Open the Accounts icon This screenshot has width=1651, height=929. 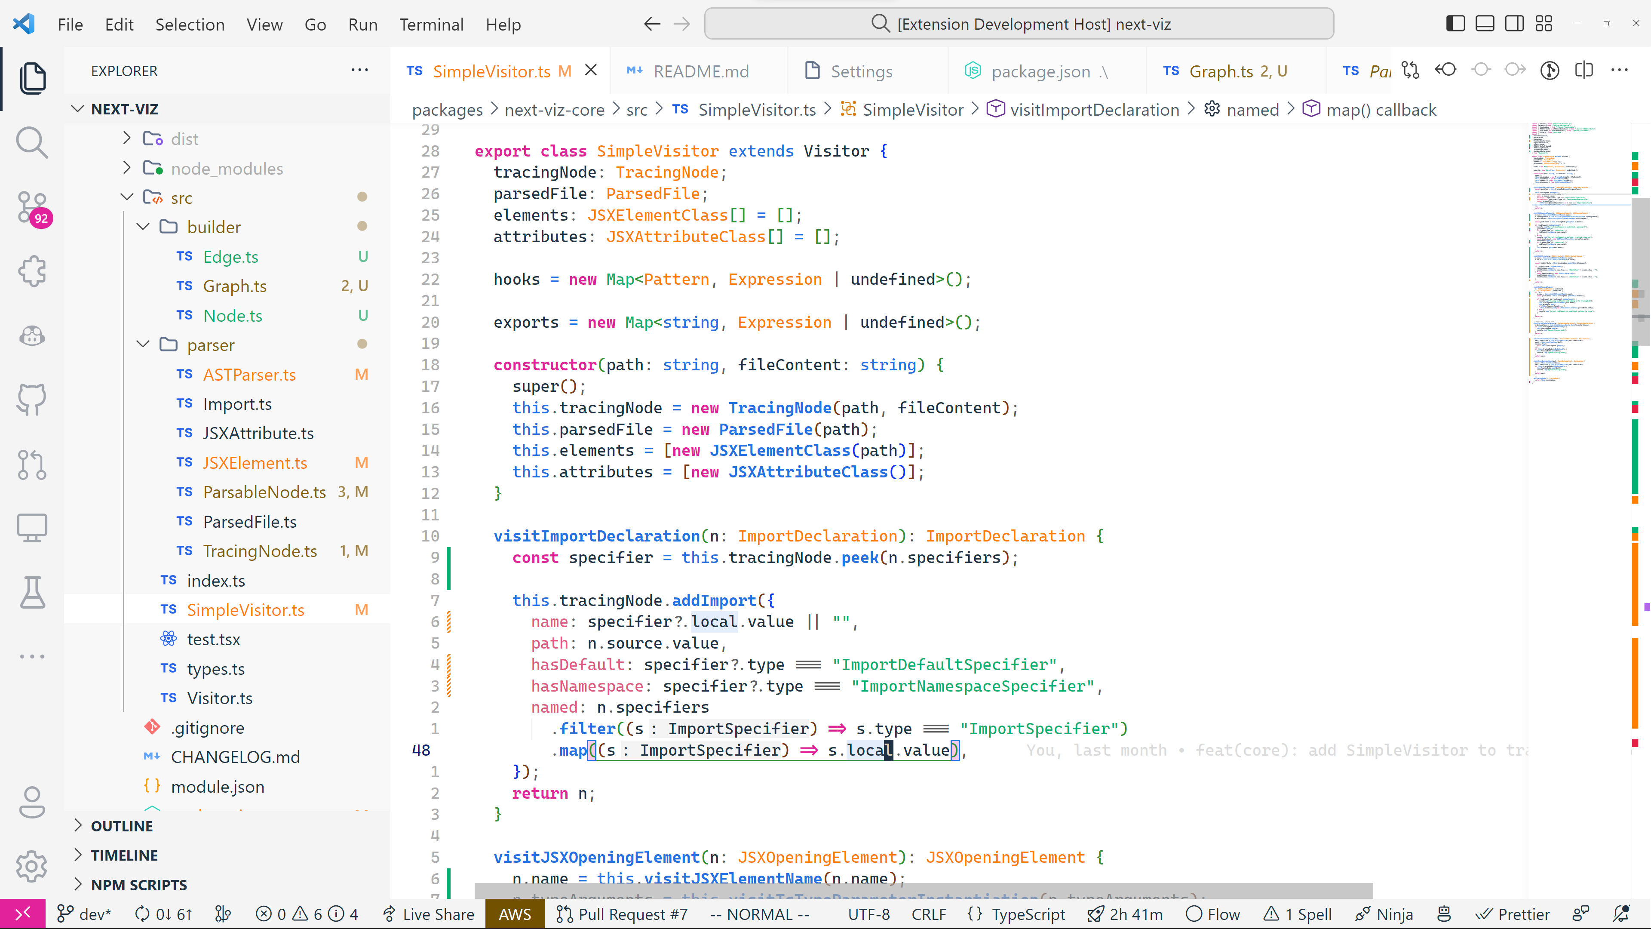31,802
